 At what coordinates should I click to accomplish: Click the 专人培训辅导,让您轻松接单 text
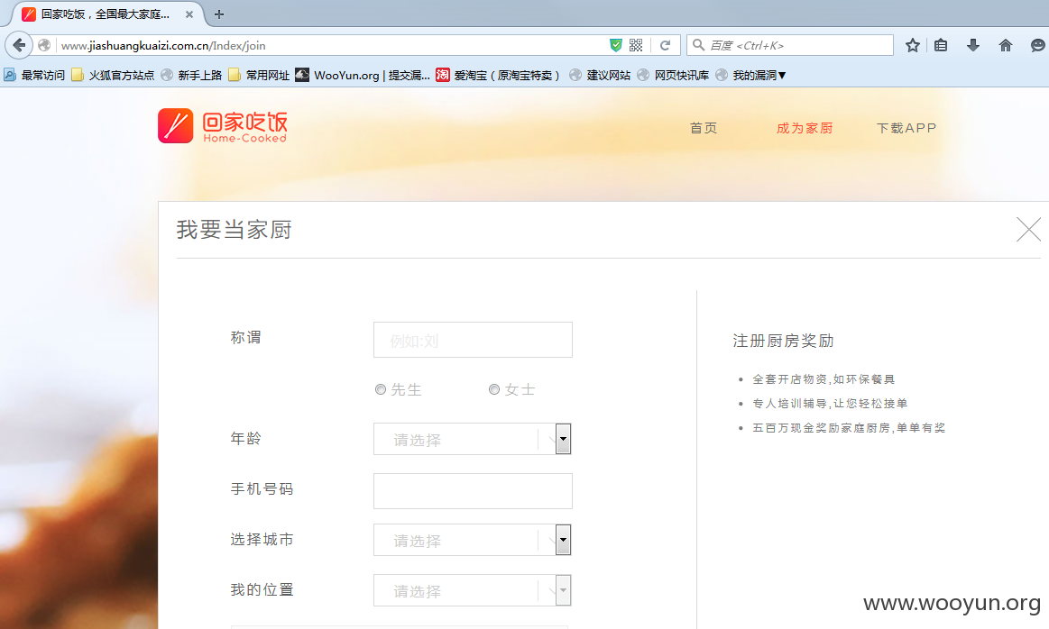tap(830, 403)
